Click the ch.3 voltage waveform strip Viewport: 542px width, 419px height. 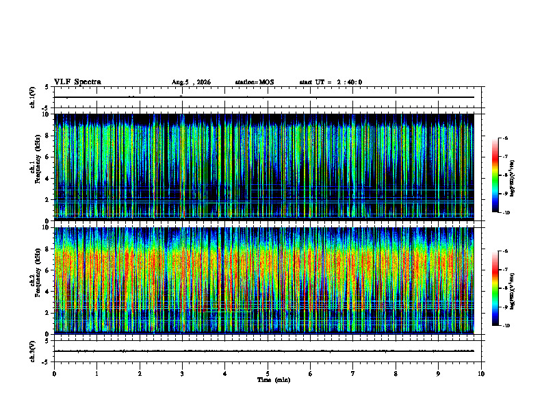(x=263, y=351)
